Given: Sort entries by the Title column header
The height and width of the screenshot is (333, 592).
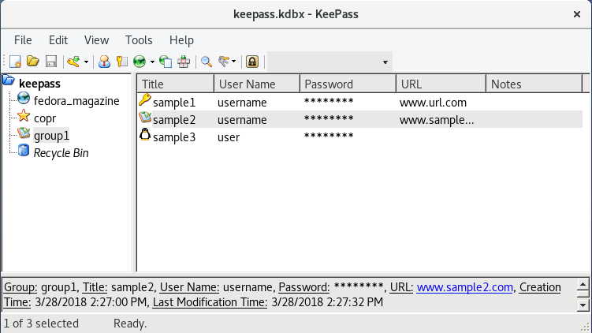Looking at the screenshot, I should [x=175, y=84].
